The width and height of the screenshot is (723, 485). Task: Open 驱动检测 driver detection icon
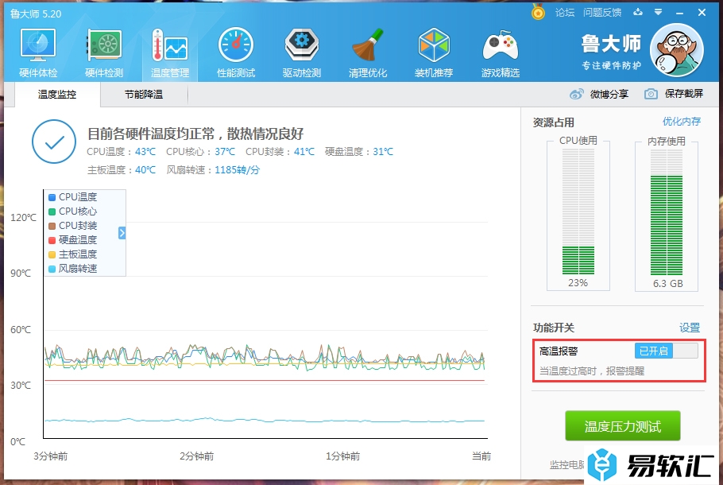(x=302, y=45)
